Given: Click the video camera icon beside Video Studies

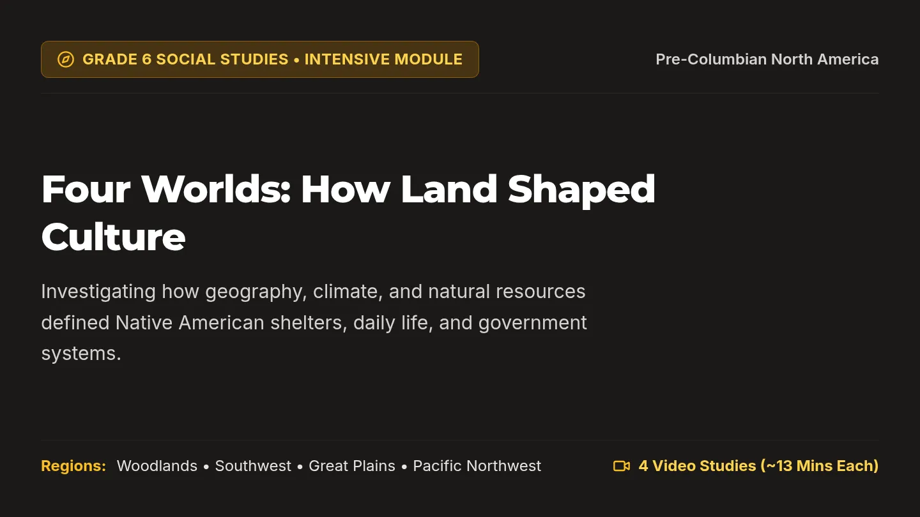Looking at the screenshot, I should [622, 466].
